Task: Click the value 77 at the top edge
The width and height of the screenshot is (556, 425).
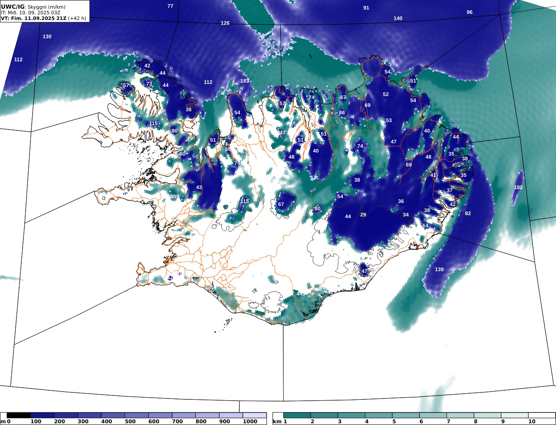Action: pos(170,6)
